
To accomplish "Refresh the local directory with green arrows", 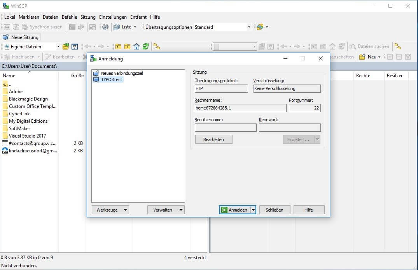I will tap(145, 46).
